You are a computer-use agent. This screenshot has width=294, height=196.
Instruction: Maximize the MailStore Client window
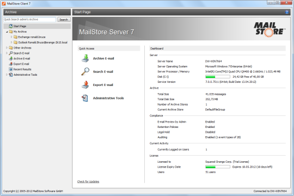pos(277,3)
